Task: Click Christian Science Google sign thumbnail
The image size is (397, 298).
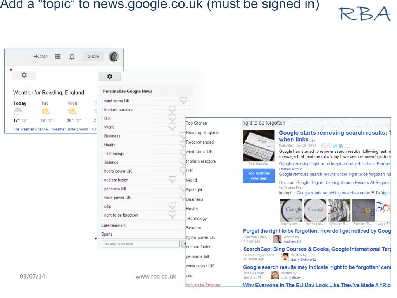Action: tap(339, 210)
